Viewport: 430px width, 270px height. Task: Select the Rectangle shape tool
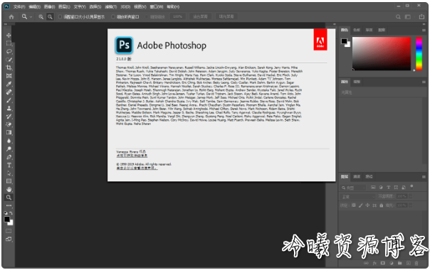point(9,181)
